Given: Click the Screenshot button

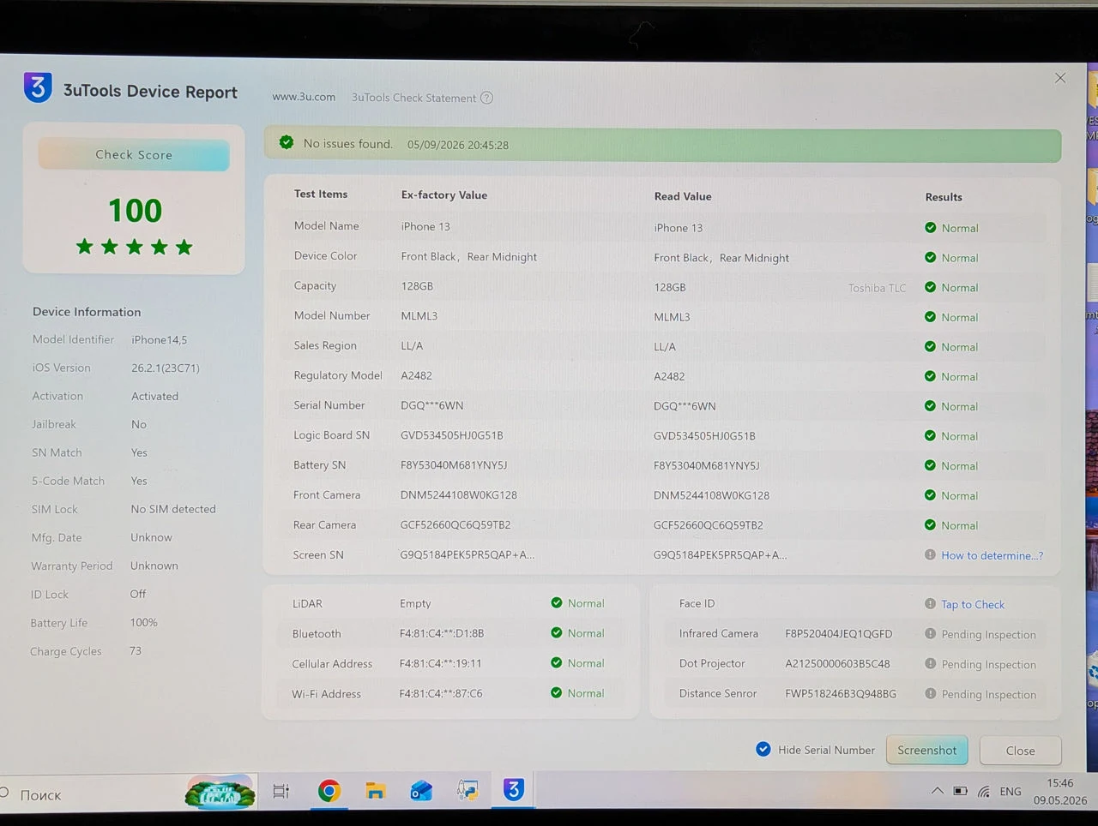Looking at the screenshot, I should click(x=926, y=750).
